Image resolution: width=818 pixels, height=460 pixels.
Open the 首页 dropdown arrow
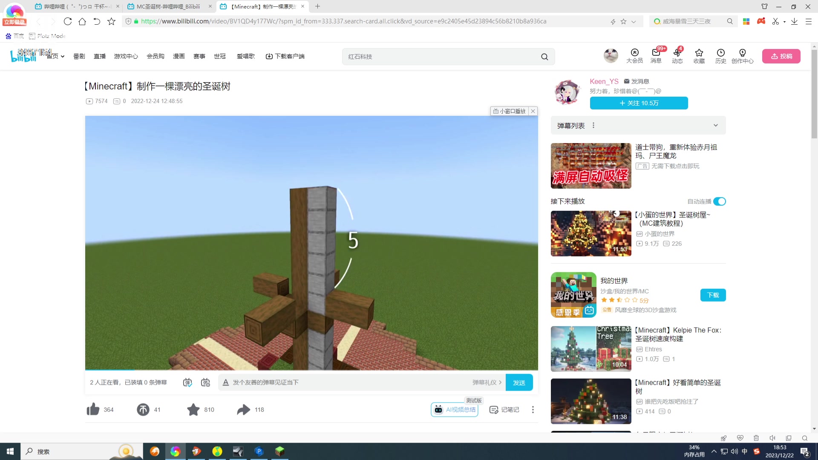pyautogui.click(x=63, y=56)
